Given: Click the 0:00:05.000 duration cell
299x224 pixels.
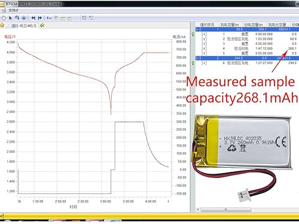Looking at the screenshot, I should [x=264, y=34].
